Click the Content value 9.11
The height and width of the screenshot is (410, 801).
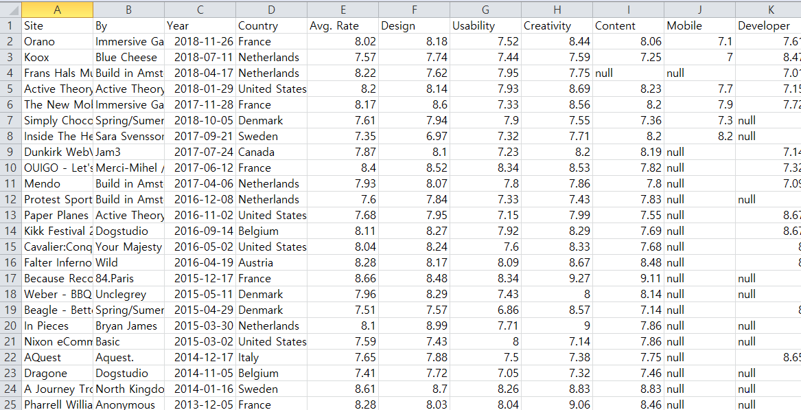(x=628, y=278)
